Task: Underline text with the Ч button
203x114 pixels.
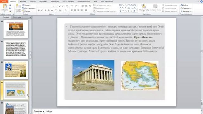Action: 45,10
